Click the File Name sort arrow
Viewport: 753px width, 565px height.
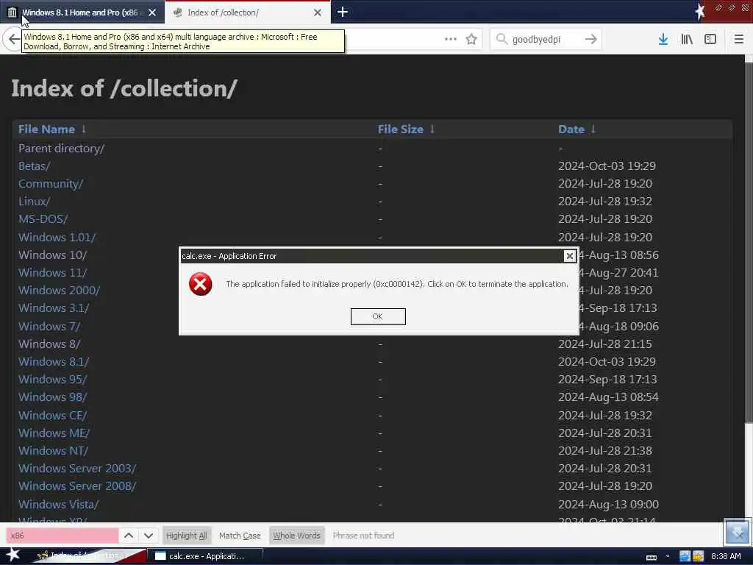(x=84, y=129)
